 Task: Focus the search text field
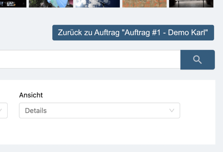(89, 60)
